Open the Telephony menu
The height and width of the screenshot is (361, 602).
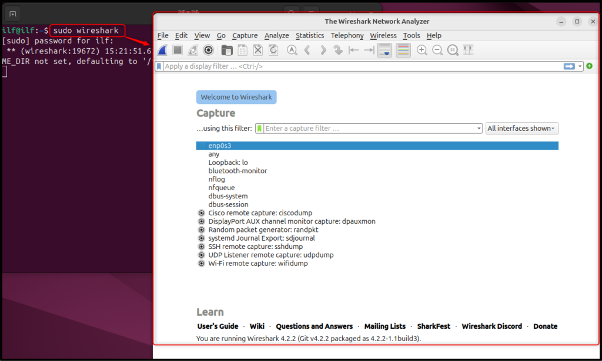tap(347, 35)
